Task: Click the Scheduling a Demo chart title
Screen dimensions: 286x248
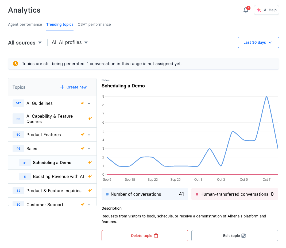Action: coord(123,86)
